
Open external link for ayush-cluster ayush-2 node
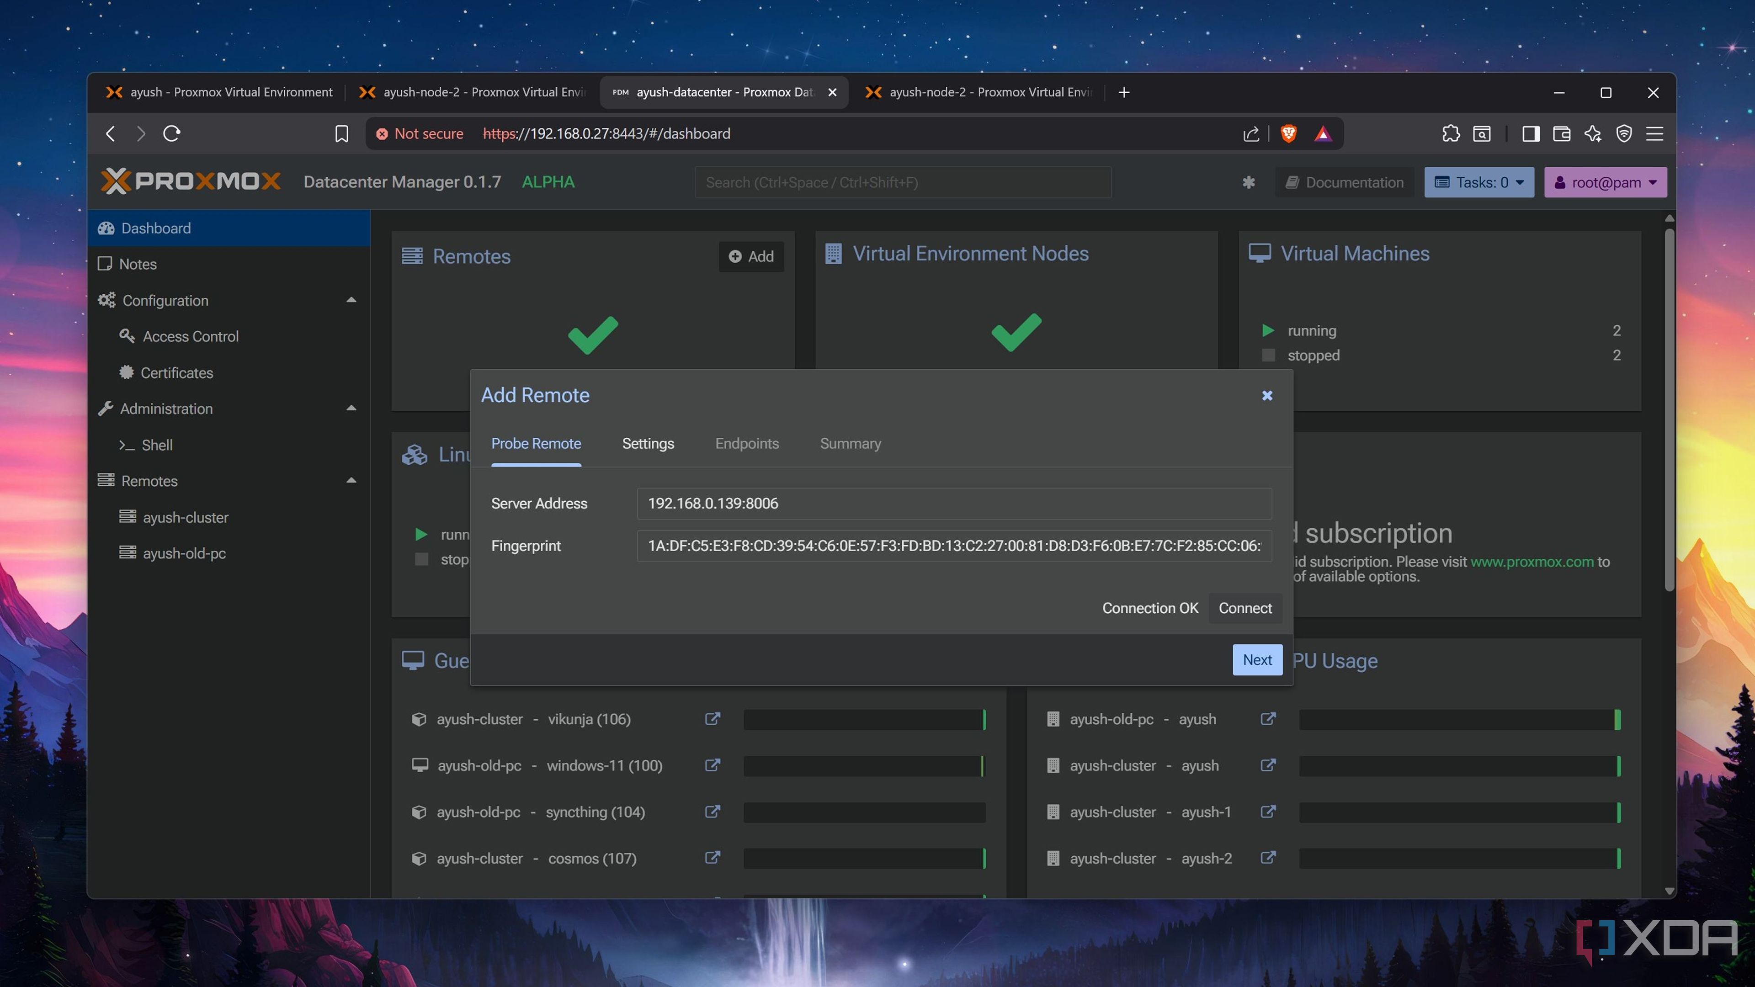(1268, 858)
